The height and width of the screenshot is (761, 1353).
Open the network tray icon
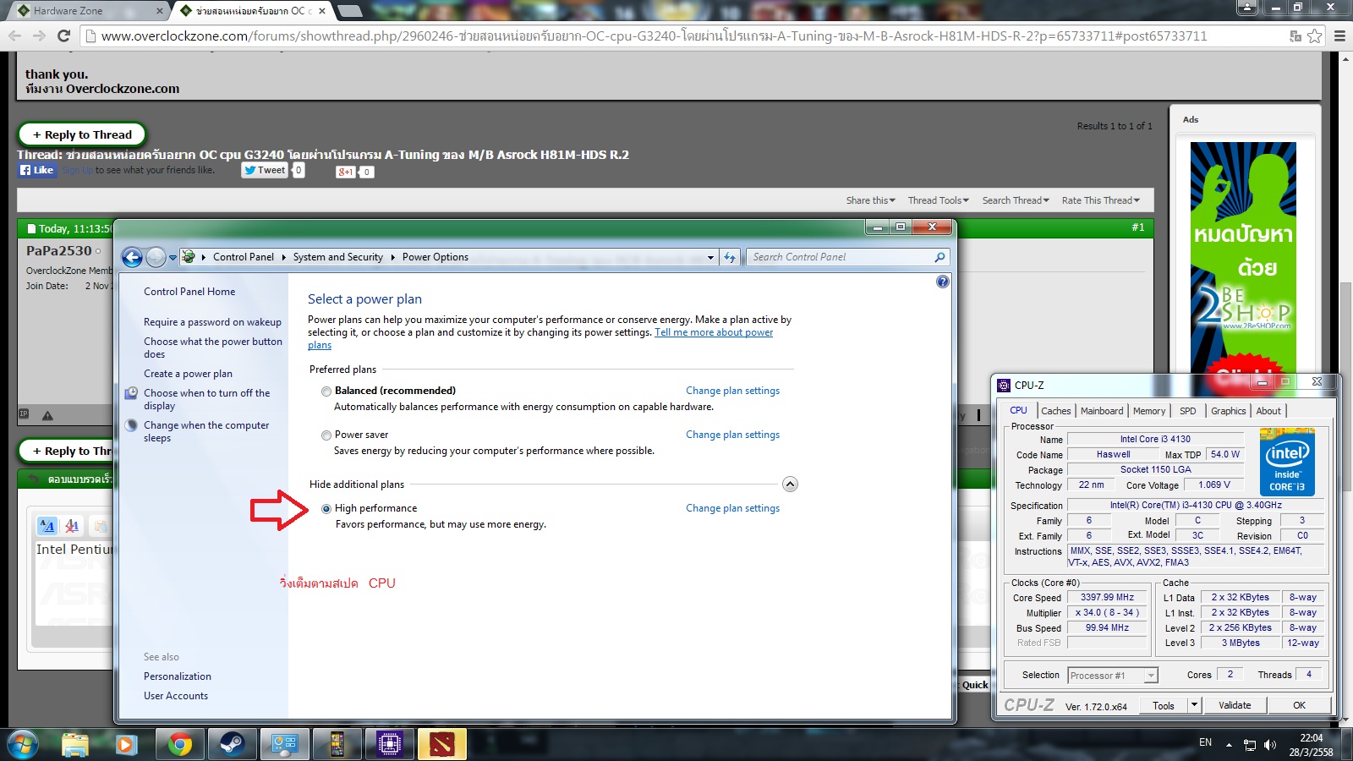(x=1250, y=745)
